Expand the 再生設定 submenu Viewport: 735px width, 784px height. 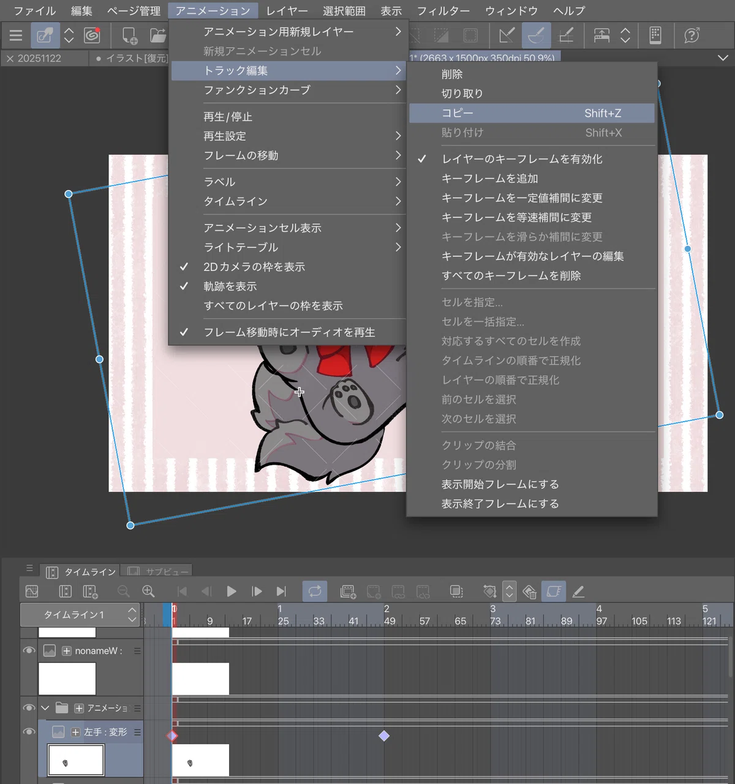(288, 136)
